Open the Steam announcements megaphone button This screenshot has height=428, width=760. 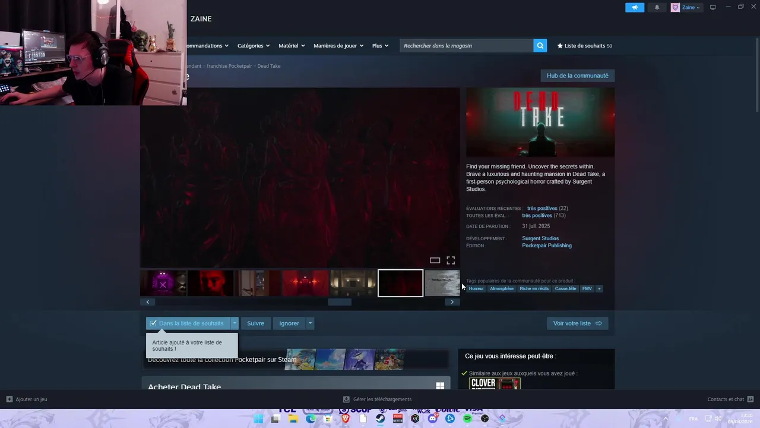[634, 7]
